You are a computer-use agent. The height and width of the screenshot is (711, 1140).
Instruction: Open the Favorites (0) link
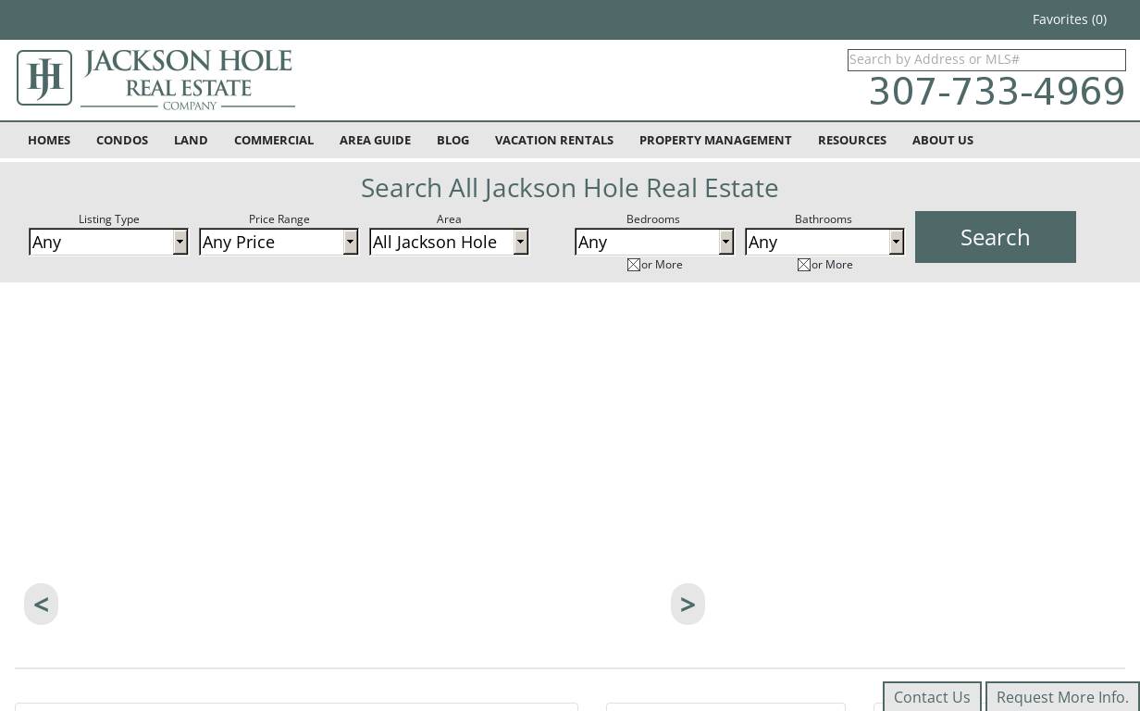click(x=1070, y=19)
